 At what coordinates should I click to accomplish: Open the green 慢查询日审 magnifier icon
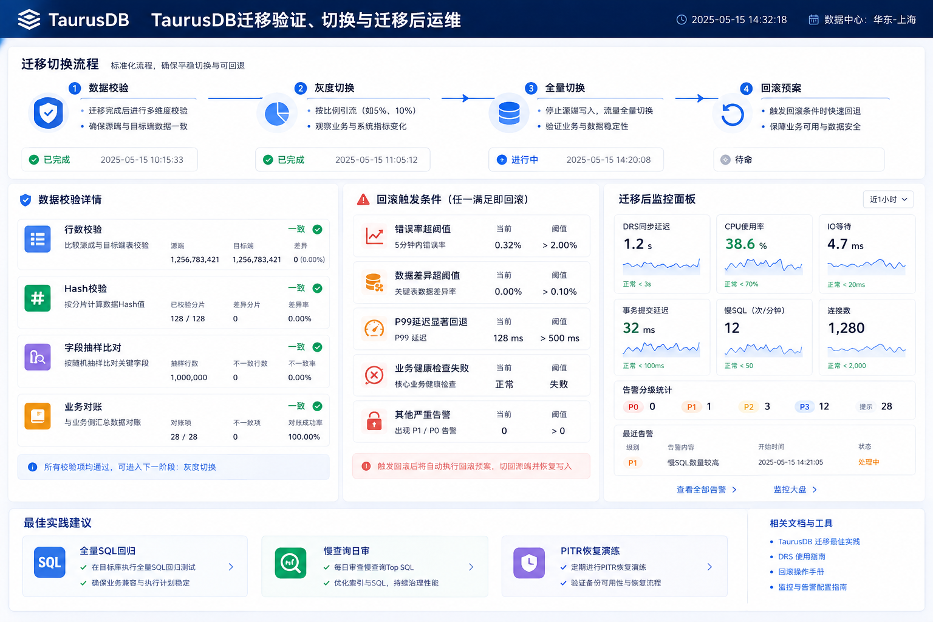[290, 562]
